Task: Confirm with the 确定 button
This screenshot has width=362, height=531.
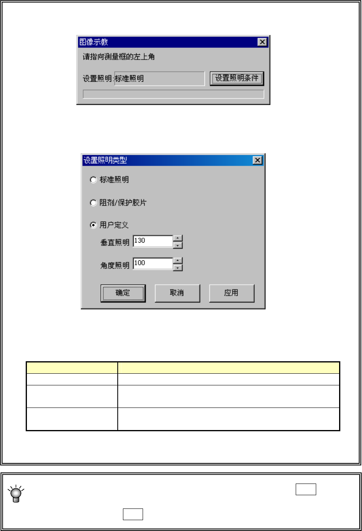Action: pyautogui.click(x=123, y=293)
